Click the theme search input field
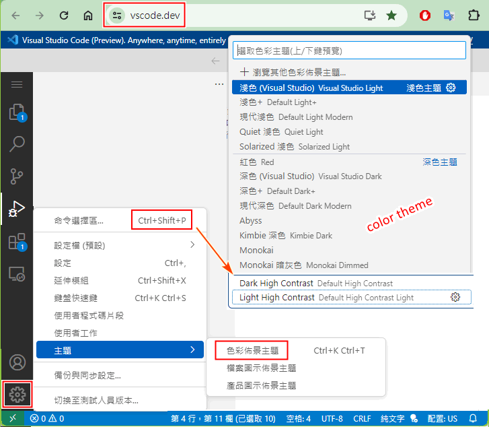Screen dimensions: 489x427 pos(349,51)
